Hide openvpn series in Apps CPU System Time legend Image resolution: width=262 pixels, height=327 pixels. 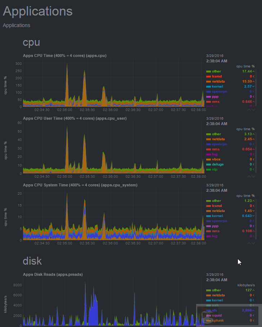click(219, 221)
